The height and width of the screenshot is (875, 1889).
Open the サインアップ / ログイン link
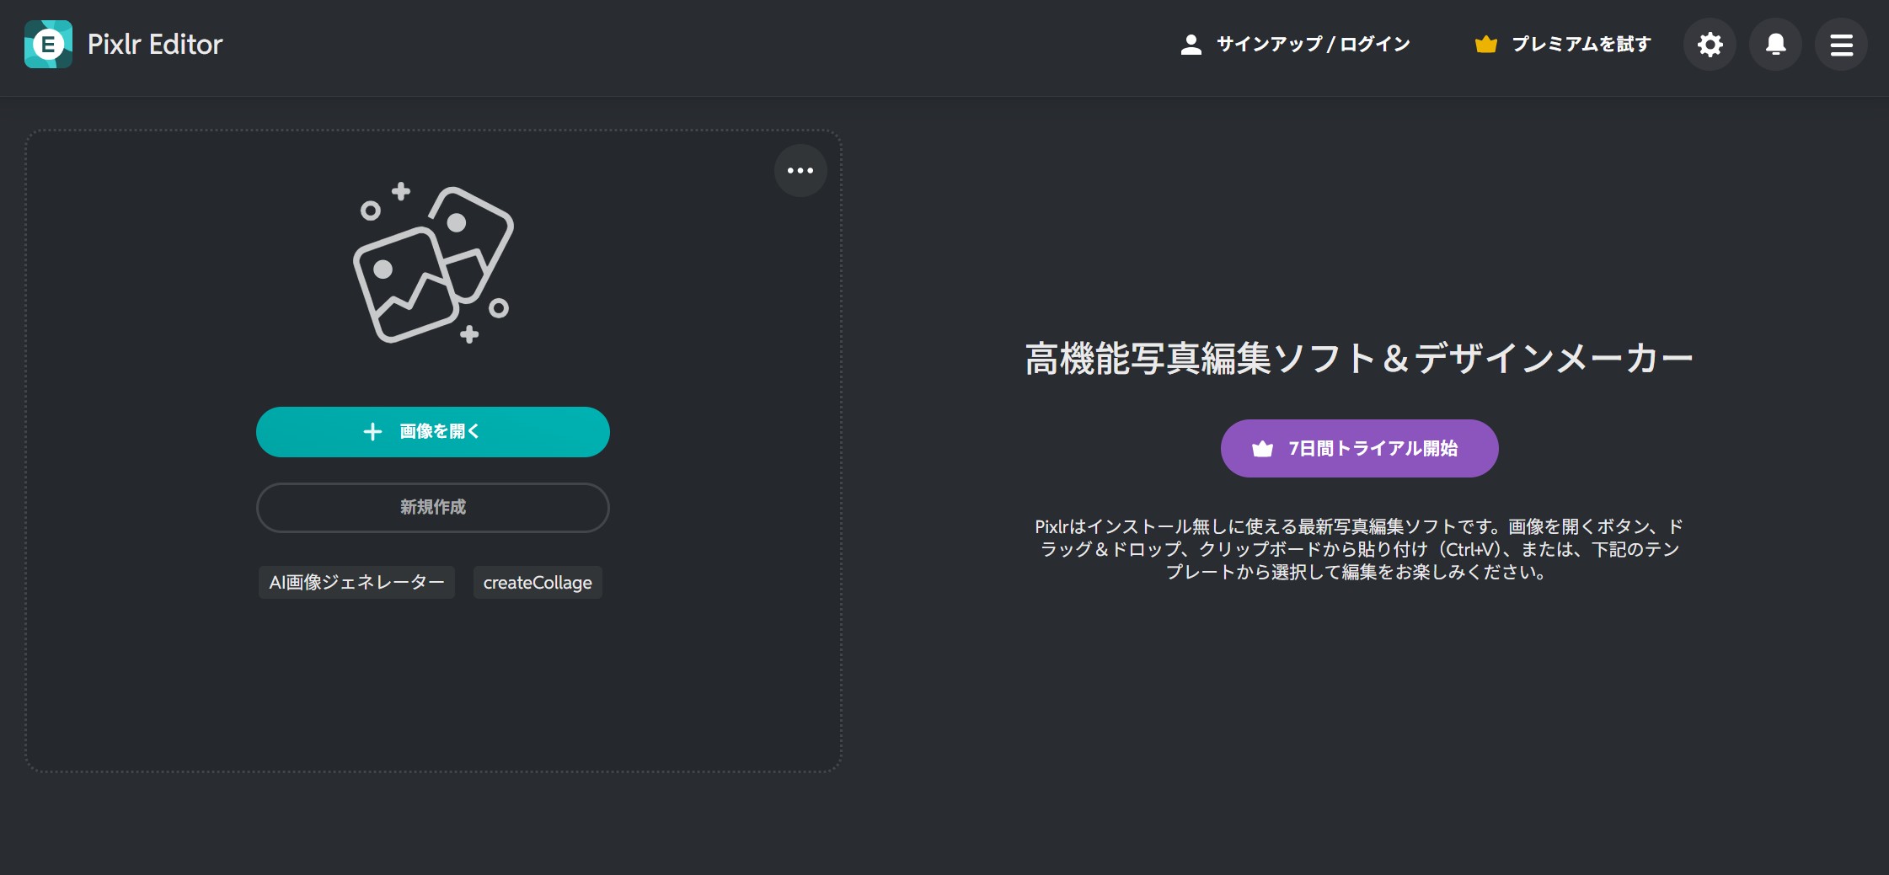tap(1313, 45)
